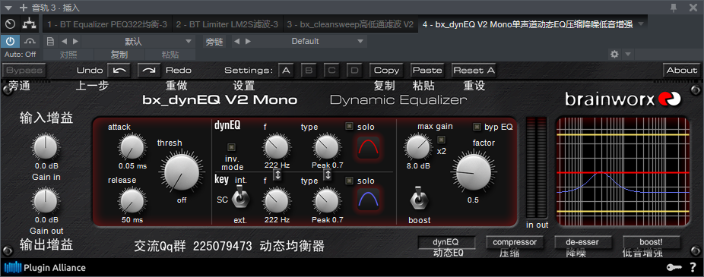Switch to BT Equalizer PEQ322 tab
The height and width of the screenshot is (277, 704).
pos(107,24)
